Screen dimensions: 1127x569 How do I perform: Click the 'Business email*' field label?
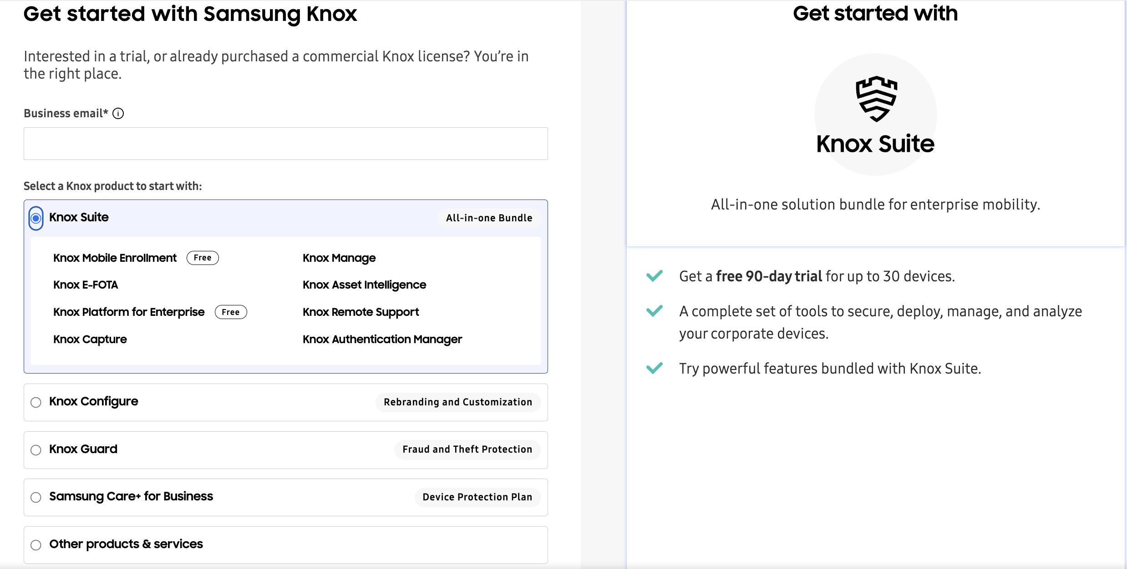pos(66,114)
